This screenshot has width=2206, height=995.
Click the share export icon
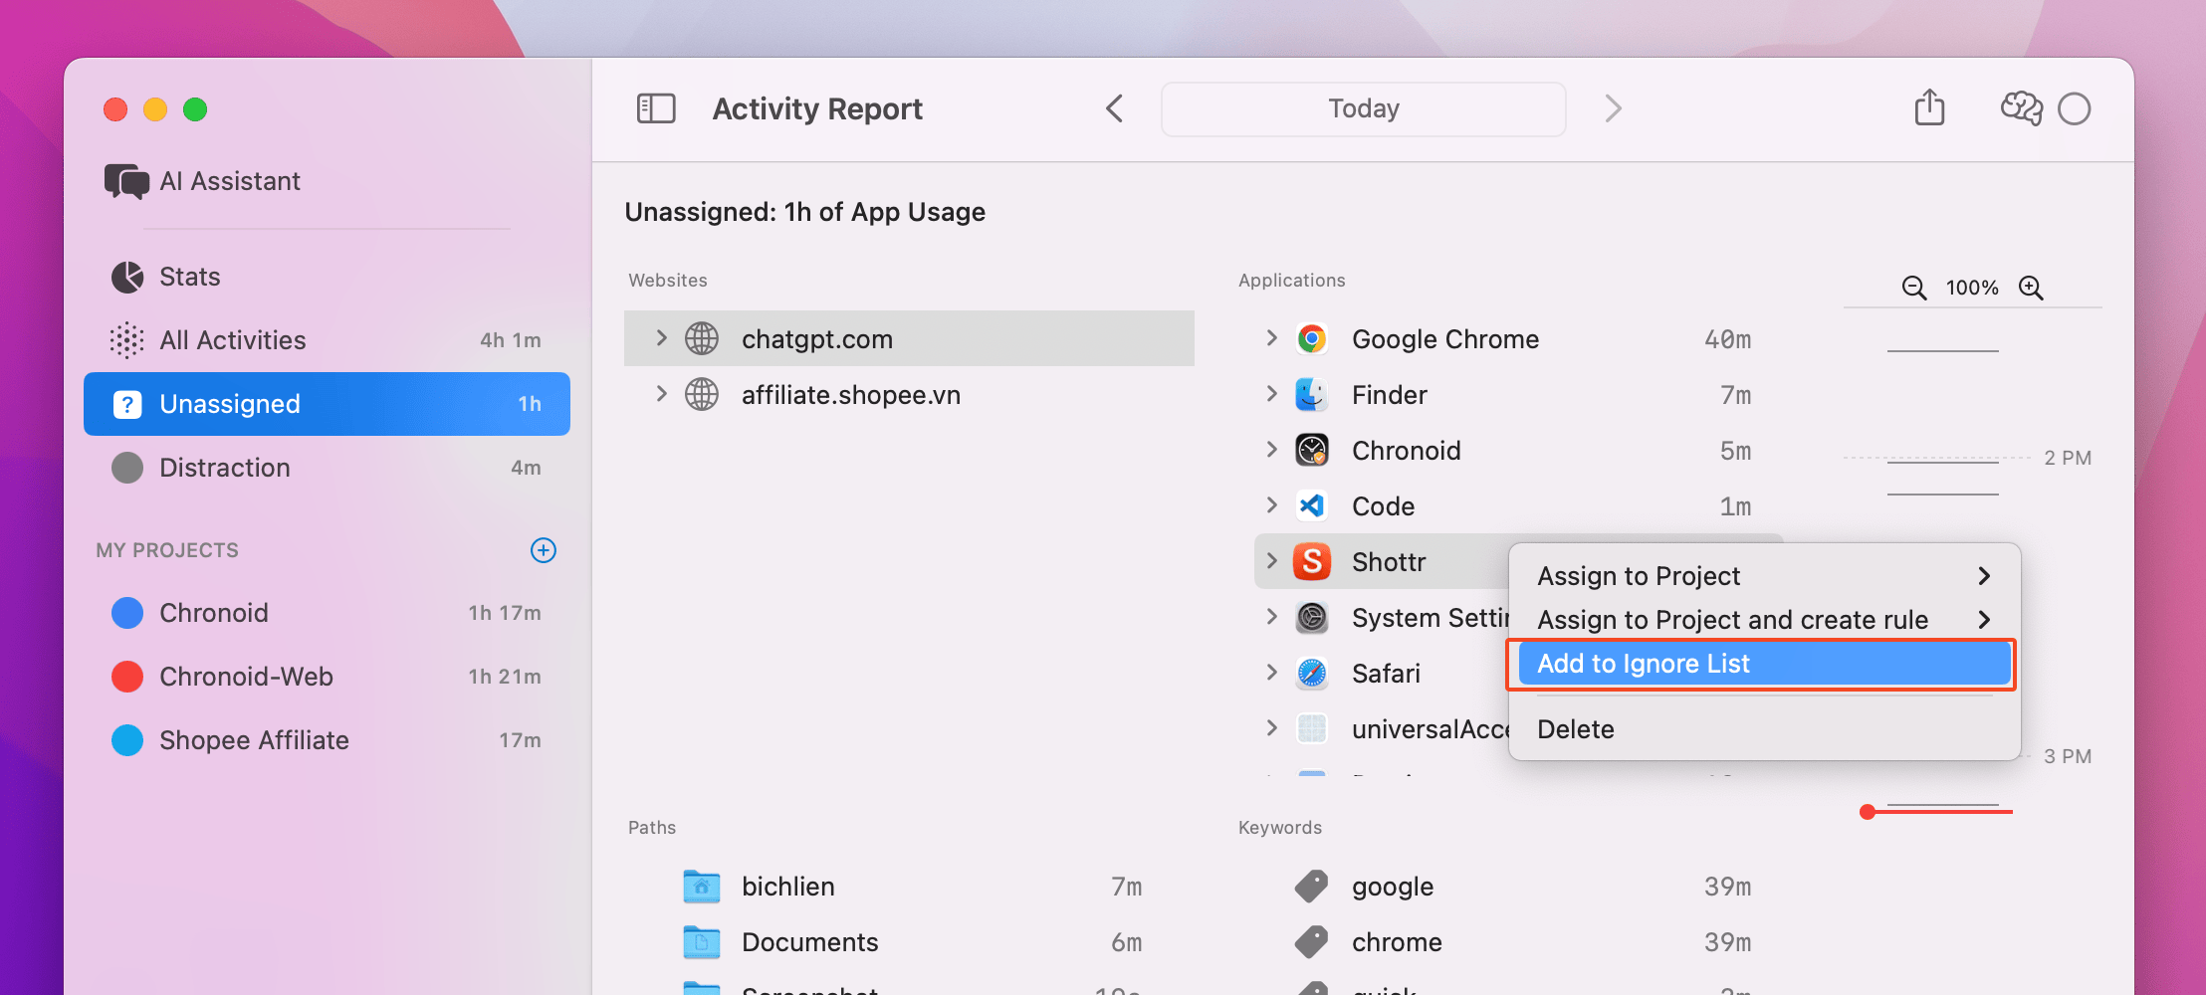(x=1928, y=107)
